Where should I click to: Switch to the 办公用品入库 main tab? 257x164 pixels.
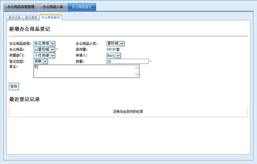tap(53, 7)
